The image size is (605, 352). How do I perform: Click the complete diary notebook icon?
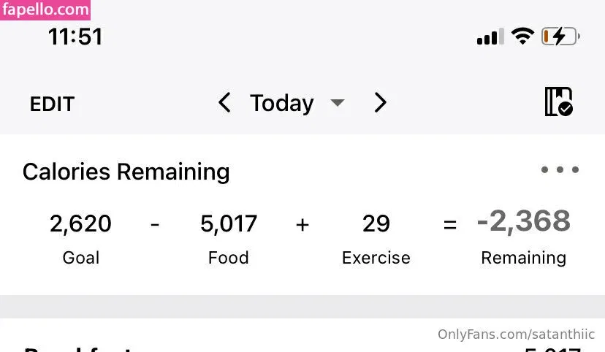point(558,102)
